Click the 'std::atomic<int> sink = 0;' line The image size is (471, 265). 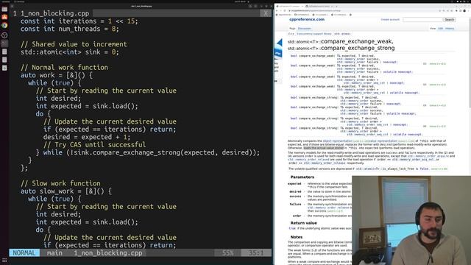click(70, 52)
